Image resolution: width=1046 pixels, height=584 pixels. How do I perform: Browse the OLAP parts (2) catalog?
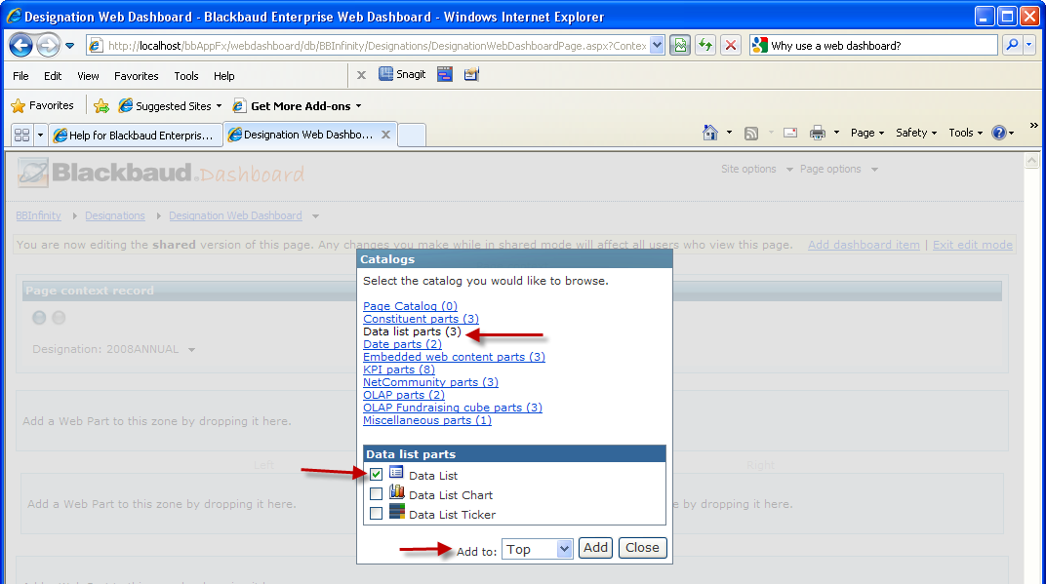404,395
